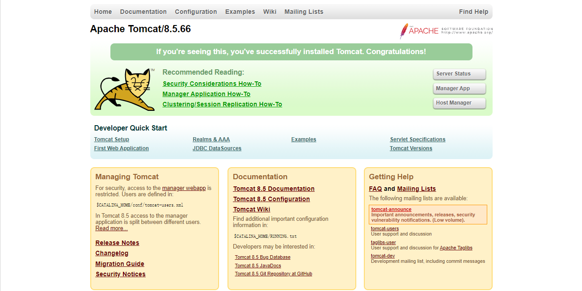Click the Apache Tomcat/8.5.66 heading

pos(140,29)
